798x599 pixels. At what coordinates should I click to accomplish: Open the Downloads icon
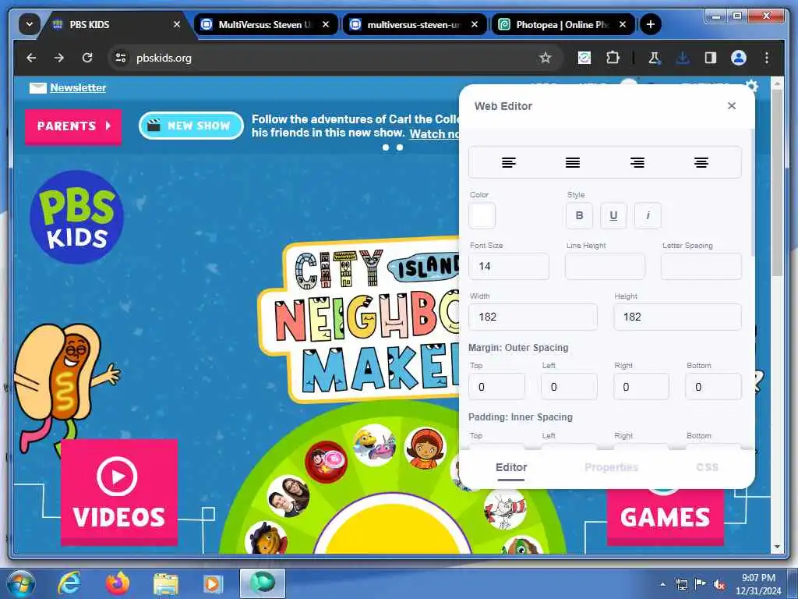click(x=683, y=58)
